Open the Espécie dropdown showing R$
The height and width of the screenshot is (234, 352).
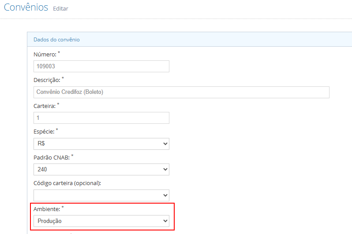click(101, 144)
